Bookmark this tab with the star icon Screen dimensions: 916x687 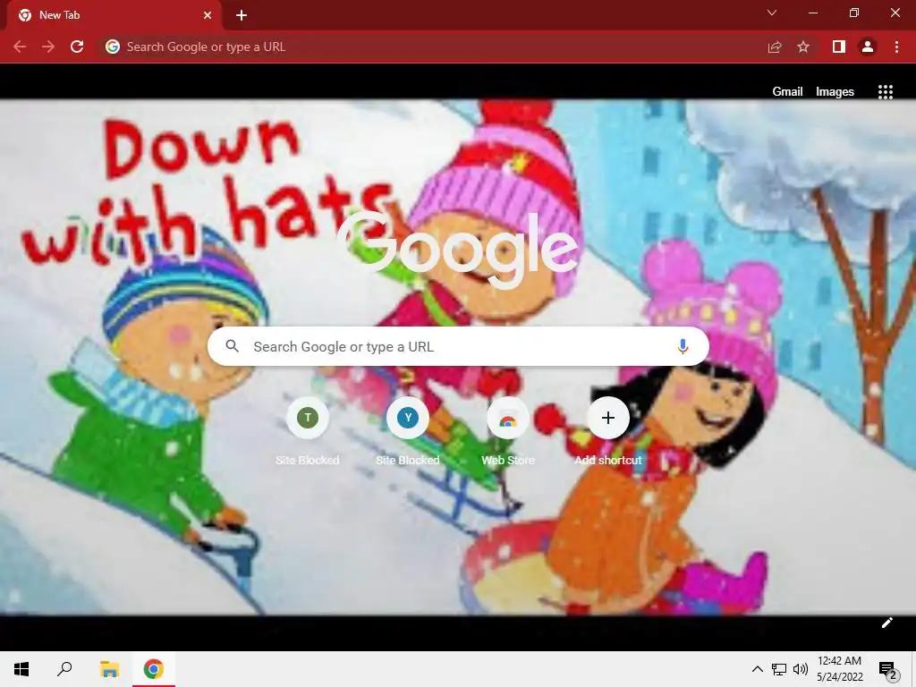coord(803,47)
